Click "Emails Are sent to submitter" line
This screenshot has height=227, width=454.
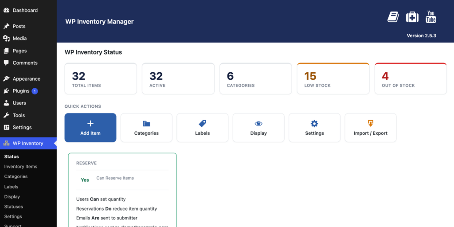click(x=107, y=218)
